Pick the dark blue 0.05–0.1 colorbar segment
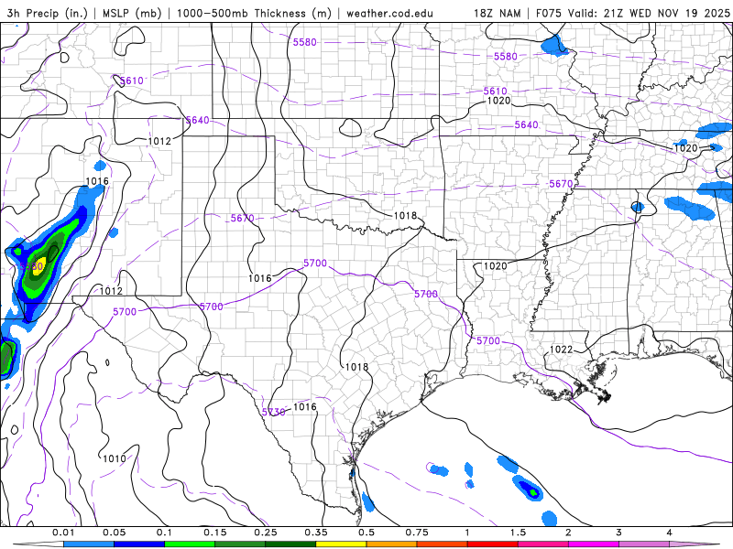733x549 pixels. coord(139,544)
